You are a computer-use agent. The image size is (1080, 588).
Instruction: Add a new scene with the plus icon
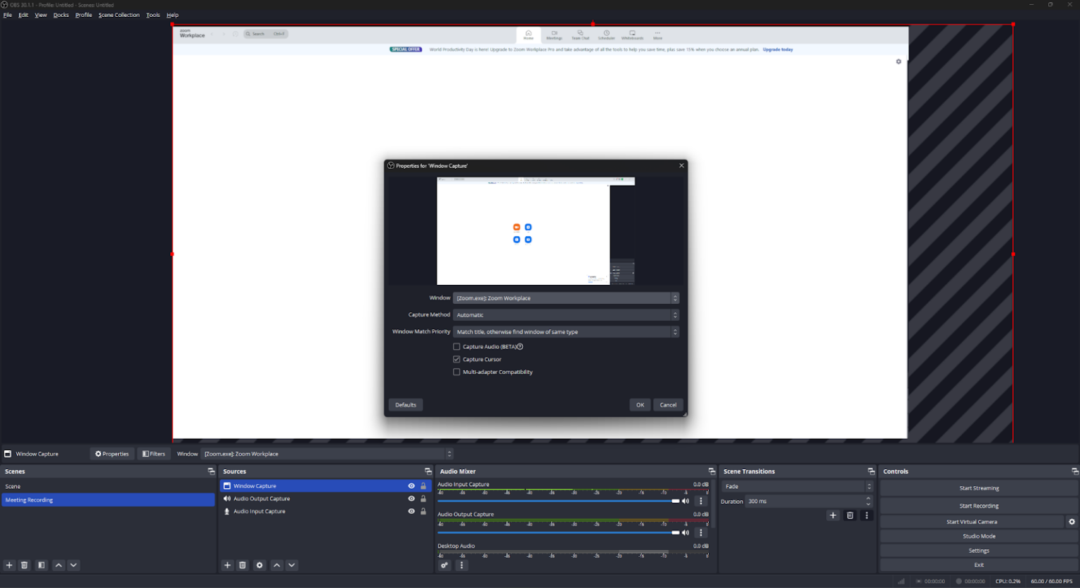8,565
